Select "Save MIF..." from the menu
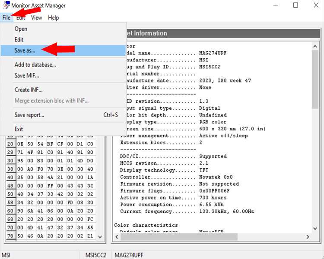Image resolution: width=324 pixels, height=259 pixels. (27, 76)
